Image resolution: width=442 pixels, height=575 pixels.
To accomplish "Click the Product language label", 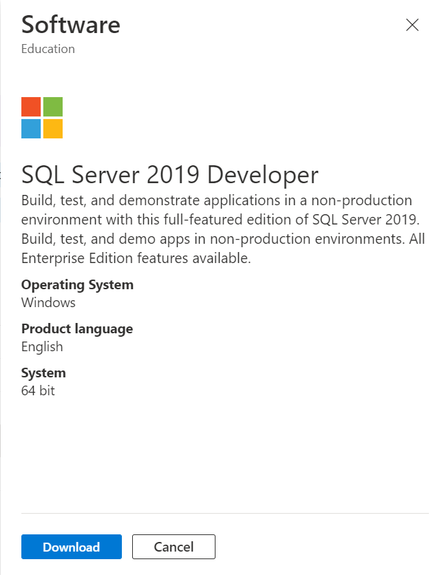I will point(77,328).
